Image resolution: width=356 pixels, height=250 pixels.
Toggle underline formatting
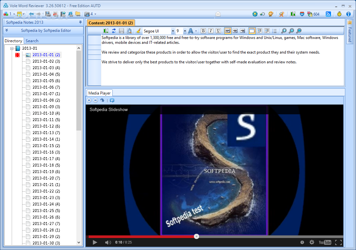coord(218,31)
